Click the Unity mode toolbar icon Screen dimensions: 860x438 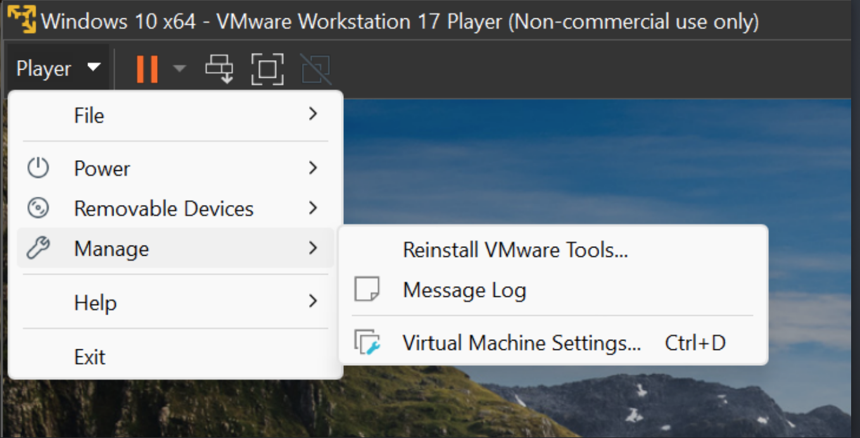(x=316, y=68)
